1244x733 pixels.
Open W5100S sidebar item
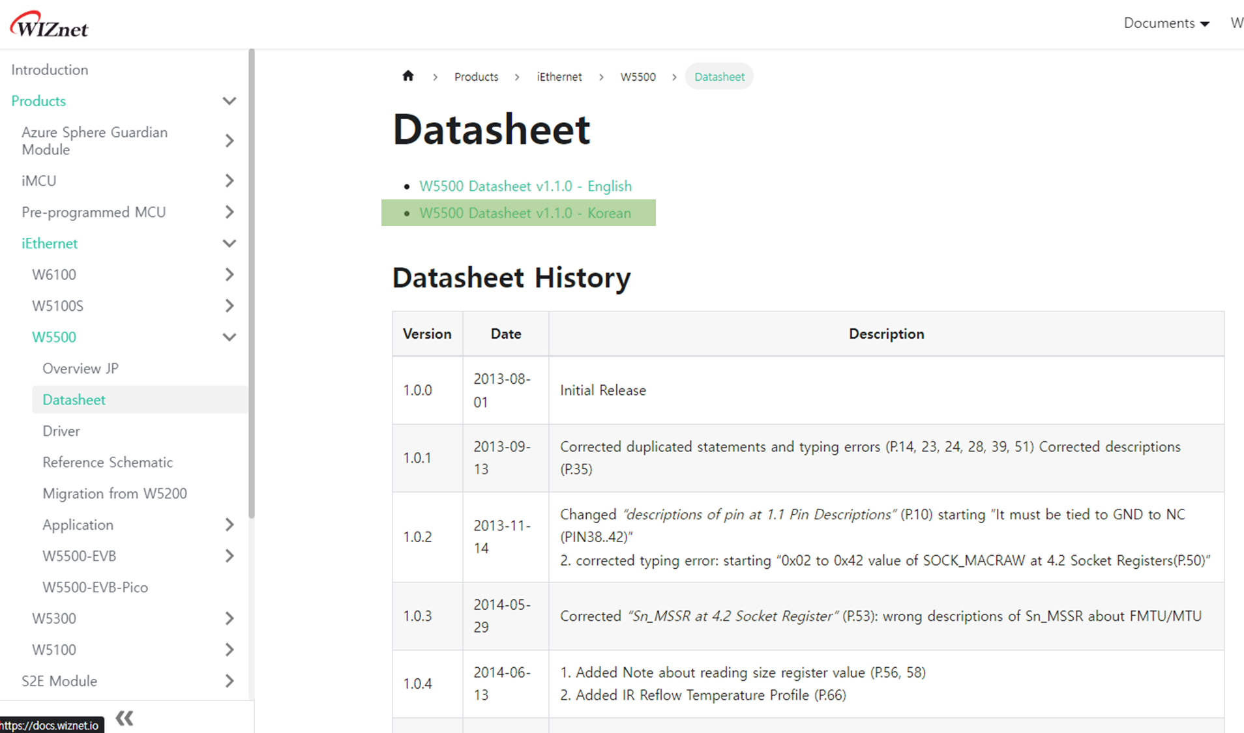pos(58,306)
